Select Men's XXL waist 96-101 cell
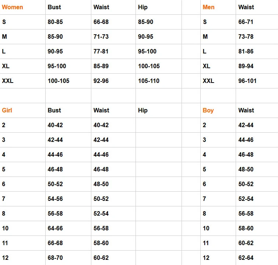Viewport: 278px width, 265px height. pos(247,81)
